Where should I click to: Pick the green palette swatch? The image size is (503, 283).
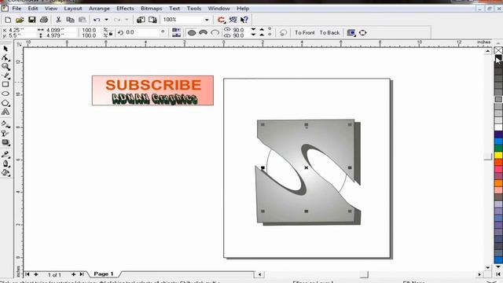(x=498, y=149)
